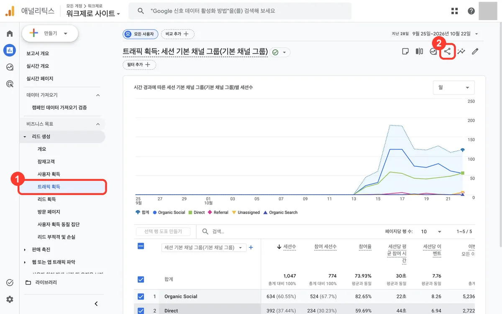Collapse the 데이터 가져오기 section

(x=98, y=95)
